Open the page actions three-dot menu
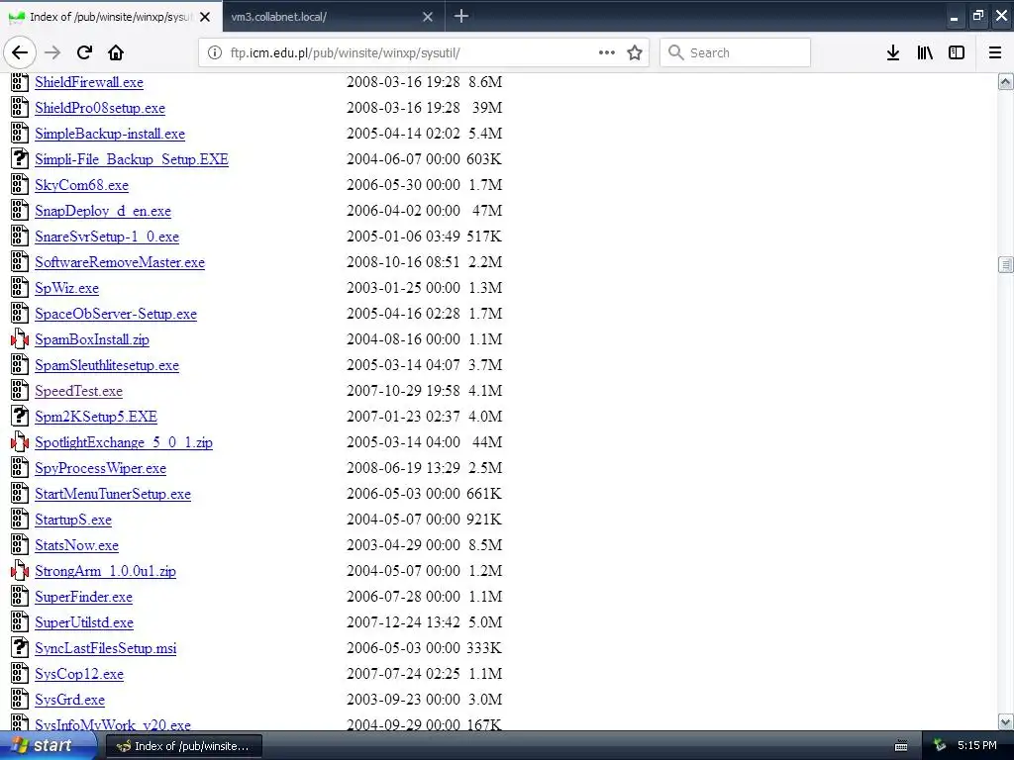Viewport: 1014px width, 760px height. click(607, 52)
